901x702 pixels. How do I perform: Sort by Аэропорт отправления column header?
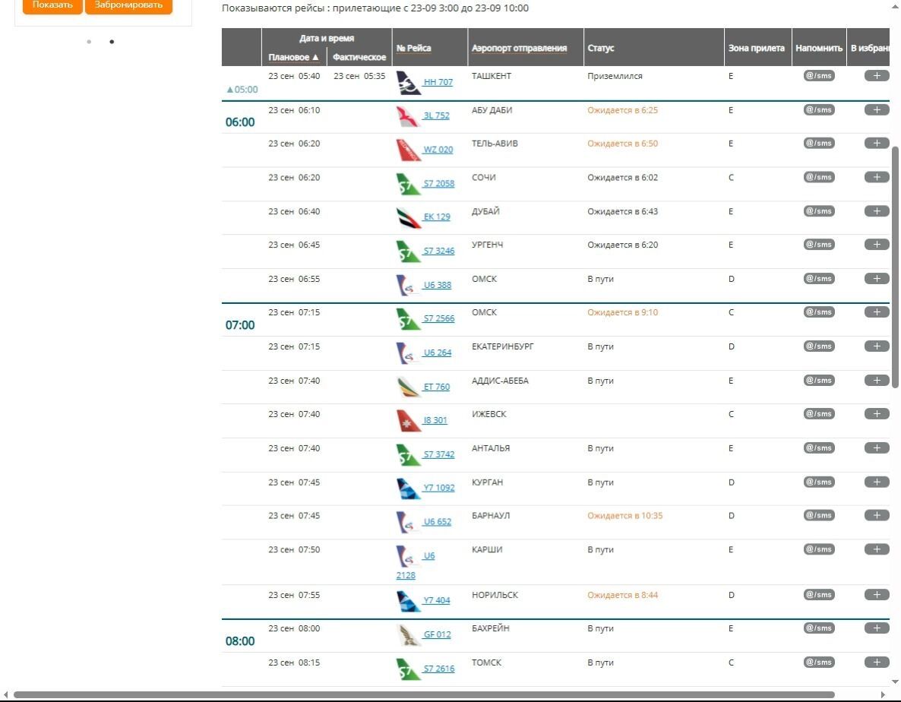(x=519, y=48)
